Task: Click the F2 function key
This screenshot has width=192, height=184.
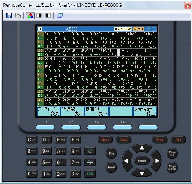Action: [x=71, y=127]
